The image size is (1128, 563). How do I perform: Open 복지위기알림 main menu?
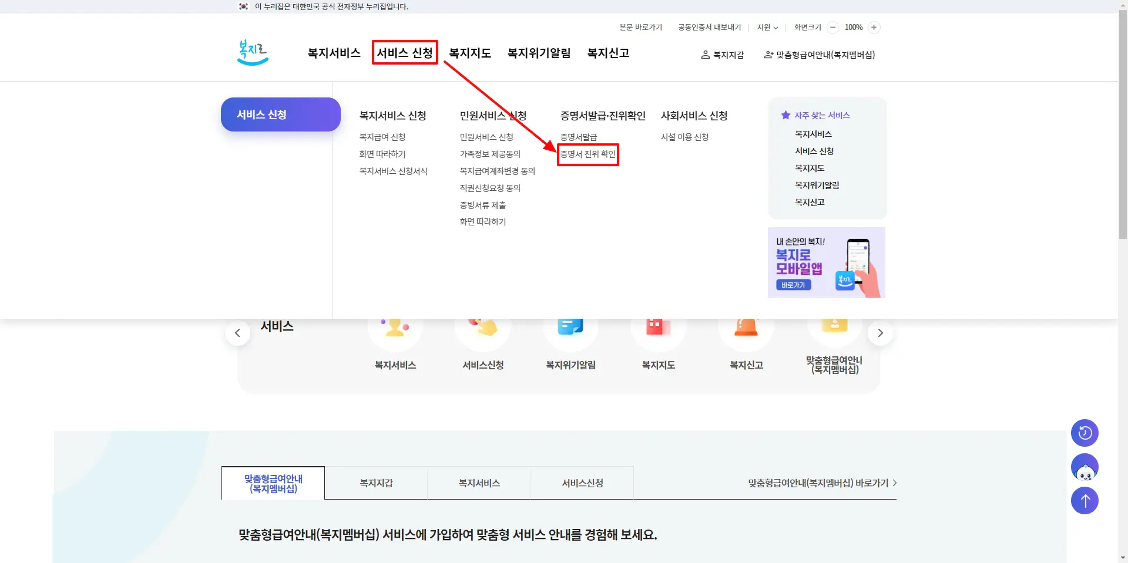tap(539, 53)
